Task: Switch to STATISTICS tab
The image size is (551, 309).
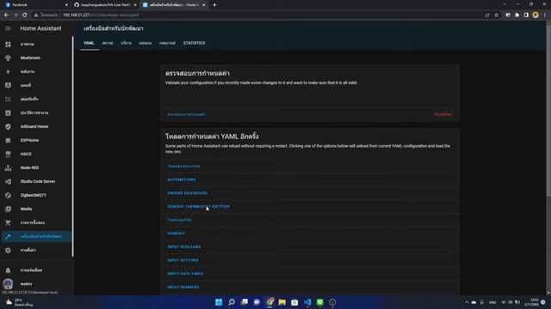Action: [194, 43]
